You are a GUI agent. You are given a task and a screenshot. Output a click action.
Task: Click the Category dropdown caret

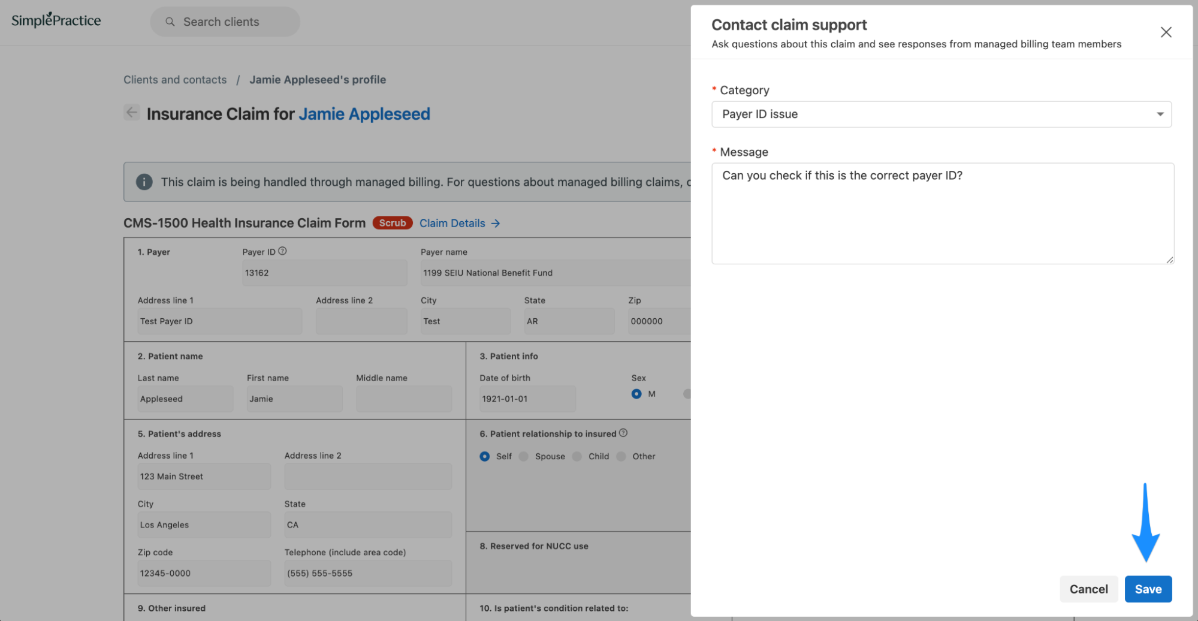coord(1160,114)
